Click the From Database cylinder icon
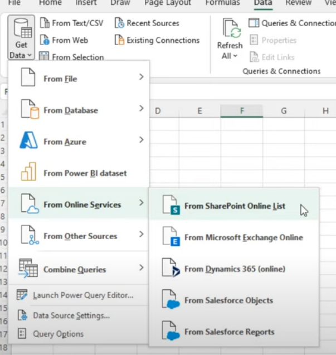This screenshot has width=336, height=355. (30, 109)
